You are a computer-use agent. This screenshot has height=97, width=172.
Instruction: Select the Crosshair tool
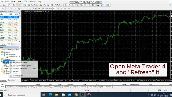click(3, 9)
